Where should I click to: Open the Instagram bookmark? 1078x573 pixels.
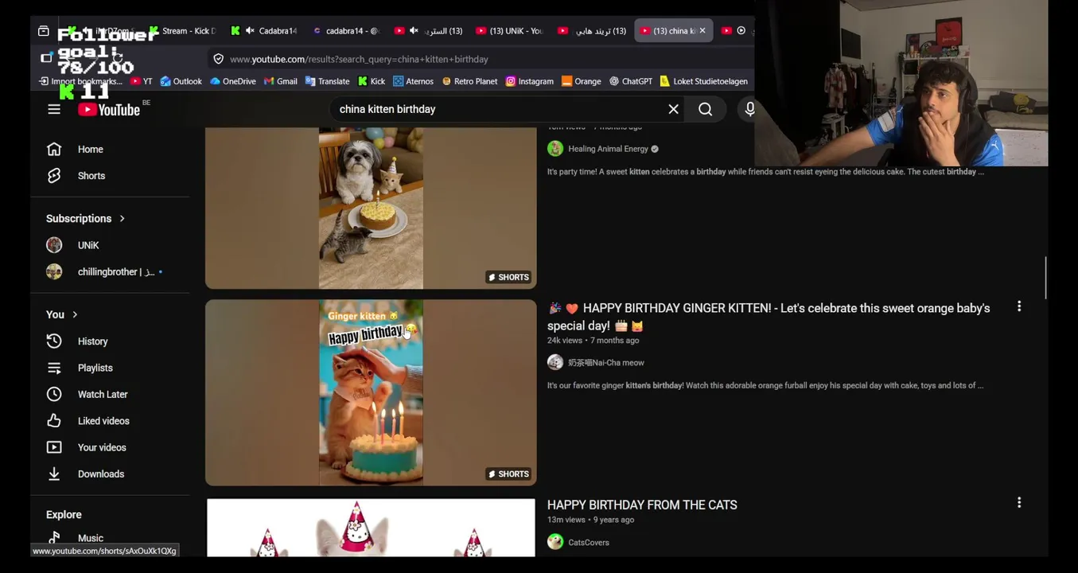pos(529,81)
